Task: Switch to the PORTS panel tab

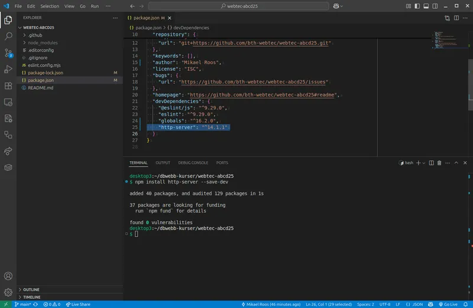Action: pyautogui.click(x=222, y=163)
